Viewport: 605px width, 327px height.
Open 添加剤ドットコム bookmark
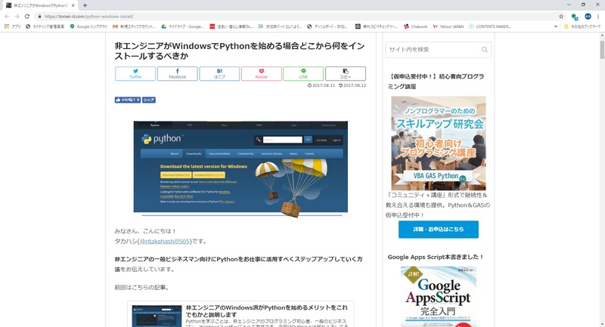(280, 26)
